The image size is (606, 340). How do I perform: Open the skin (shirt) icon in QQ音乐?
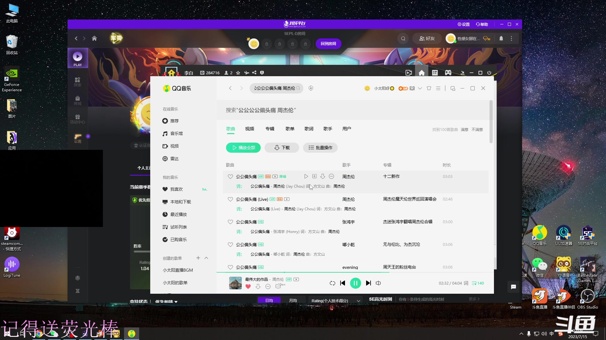click(x=429, y=88)
